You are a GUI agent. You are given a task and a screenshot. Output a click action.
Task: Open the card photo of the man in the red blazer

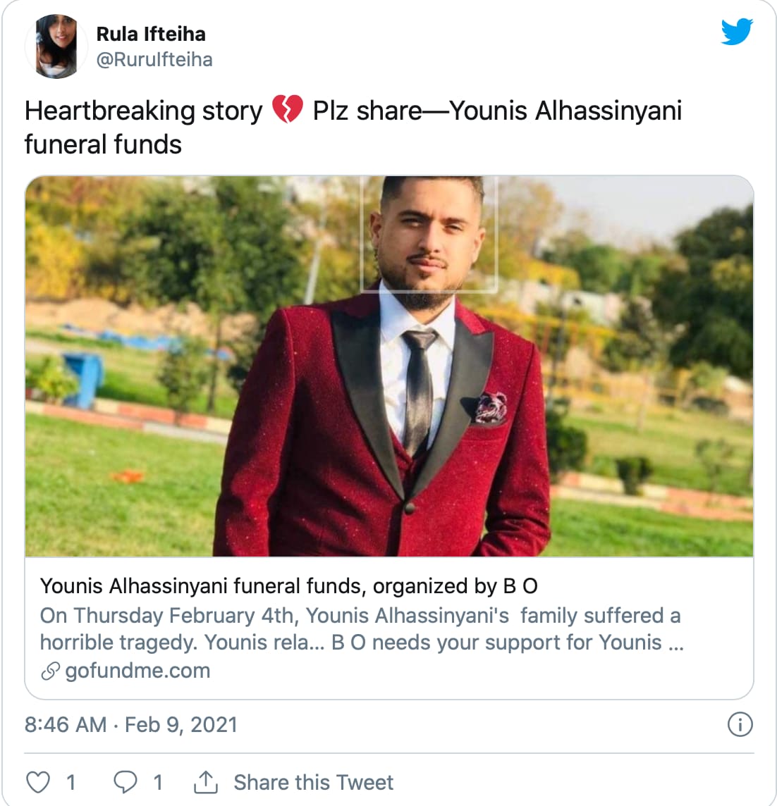point(389,366)
